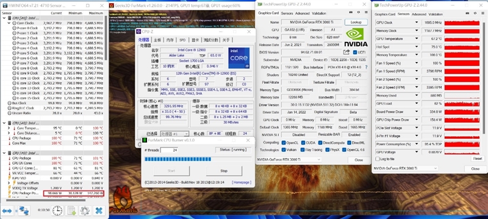Viewport: 488px width, 219px height.
Task: Open the SPD tab in CPU-Z
Action: 182,40
